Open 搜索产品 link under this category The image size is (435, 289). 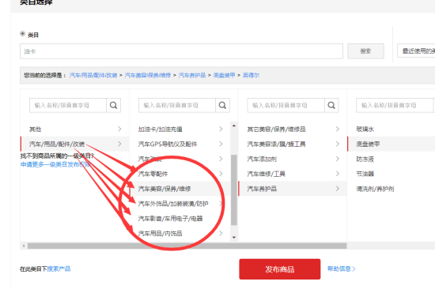coord(59,268)
